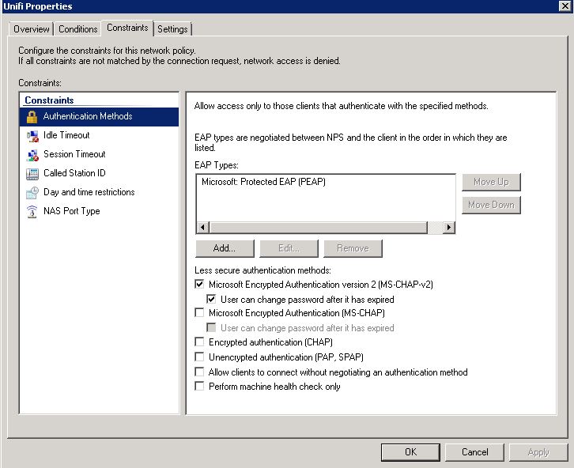Uncheck MS-CHAP-v2 authentication checkbox
Viewport: 574px width, 468px height.
(199, 284)
